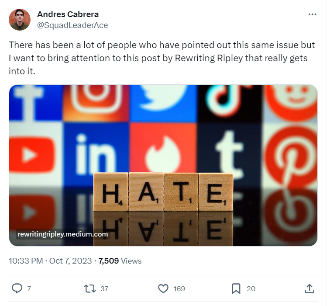
Task: Click the bookmark count of 20
Action: pos(251,289)
